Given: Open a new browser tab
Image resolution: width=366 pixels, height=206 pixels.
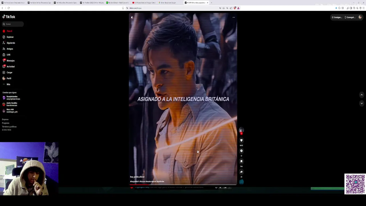Looking at the screenshot, I should 211,3.
